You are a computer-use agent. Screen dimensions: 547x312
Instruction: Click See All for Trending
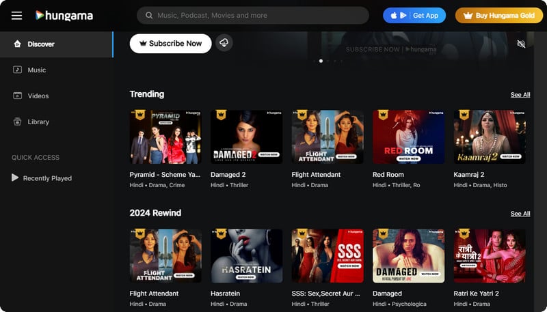pyautogui.click(x=520, y=95)
